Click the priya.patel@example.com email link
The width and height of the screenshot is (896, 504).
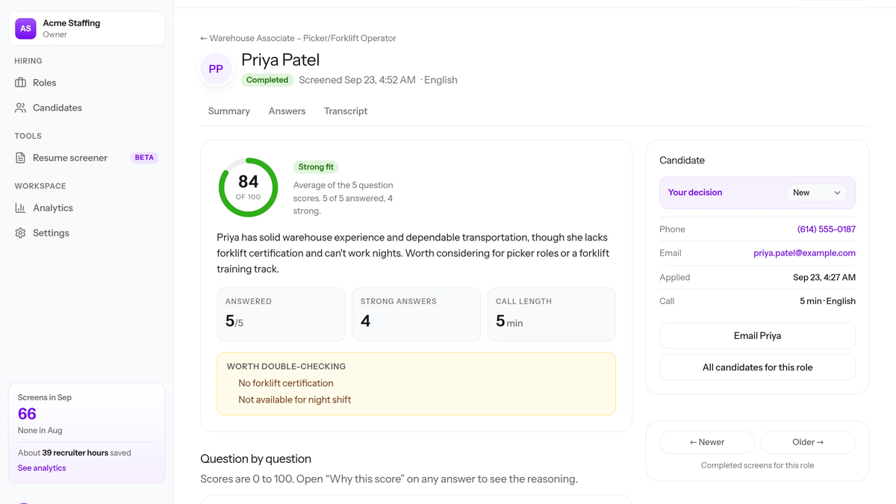[804, 253]
